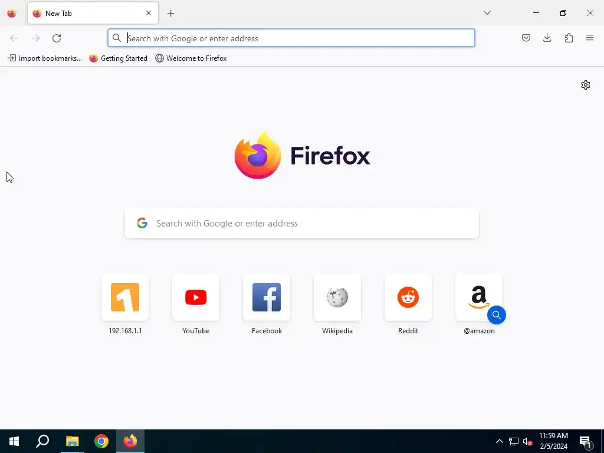
Task: Launch File Explorer from taskbar
Action: coord(72,441)
